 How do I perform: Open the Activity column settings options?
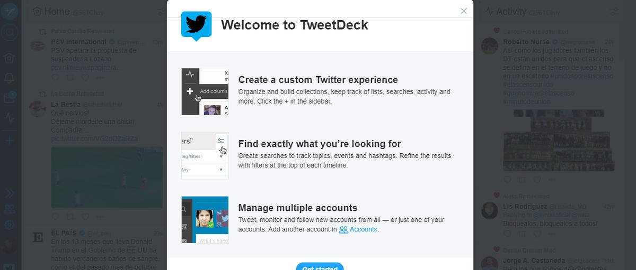tap(615, 11)
